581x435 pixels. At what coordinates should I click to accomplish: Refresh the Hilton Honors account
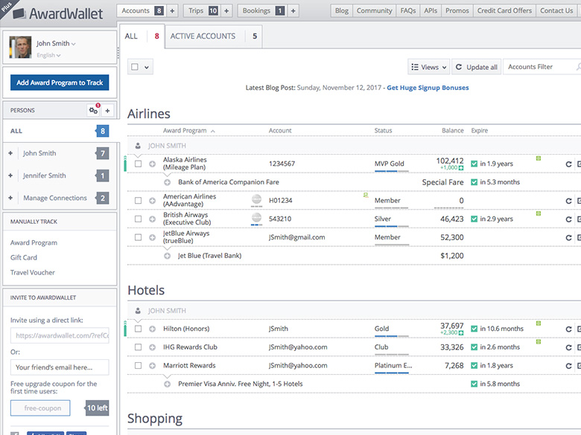[x=568, y=329]
